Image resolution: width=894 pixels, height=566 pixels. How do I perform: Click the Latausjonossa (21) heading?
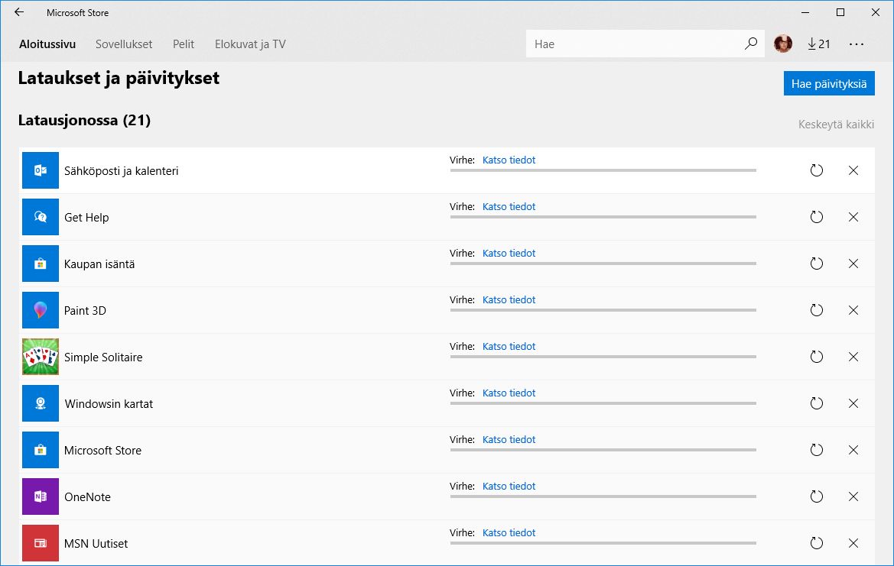point(84,121)
